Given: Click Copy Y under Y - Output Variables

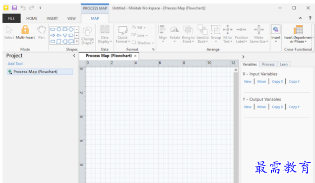Looking at the screenshot, I should (294, 107).
